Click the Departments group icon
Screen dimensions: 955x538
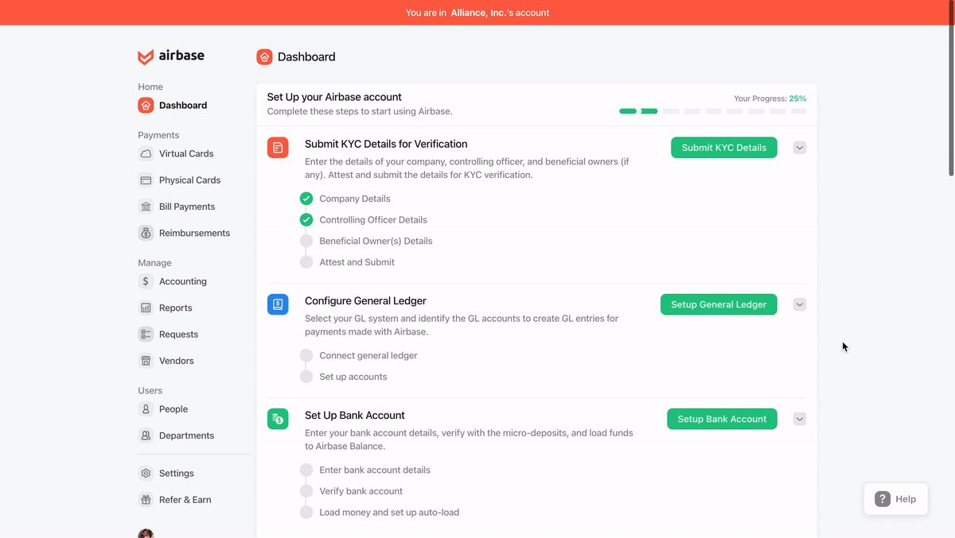pyautogui.click(x=146, y=435)
